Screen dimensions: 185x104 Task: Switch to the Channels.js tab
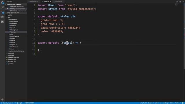pyautogui.click(x=58, y=2)
